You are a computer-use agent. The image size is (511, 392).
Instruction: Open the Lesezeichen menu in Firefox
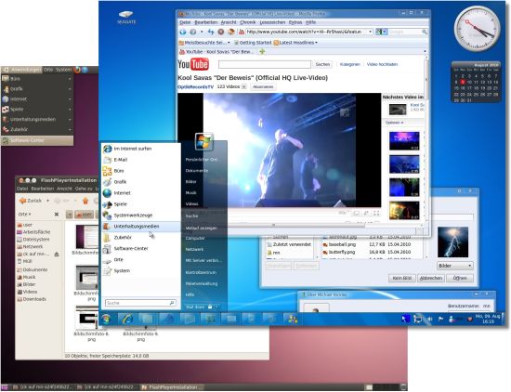[272, 22]
